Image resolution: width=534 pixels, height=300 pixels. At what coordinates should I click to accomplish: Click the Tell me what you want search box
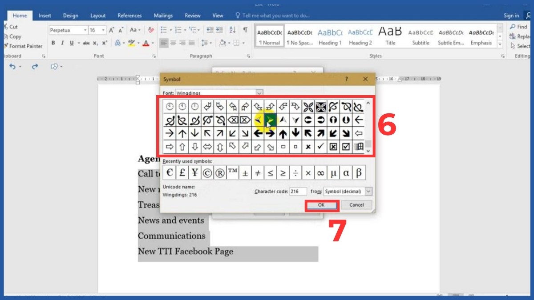tap(272, 16)
